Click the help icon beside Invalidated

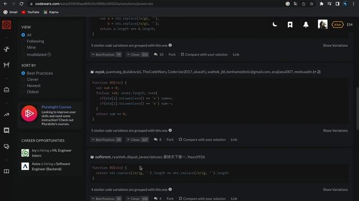(49, 55)
